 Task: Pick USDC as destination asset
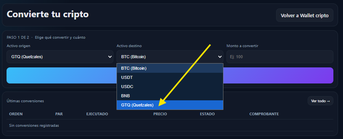(170, 87)
